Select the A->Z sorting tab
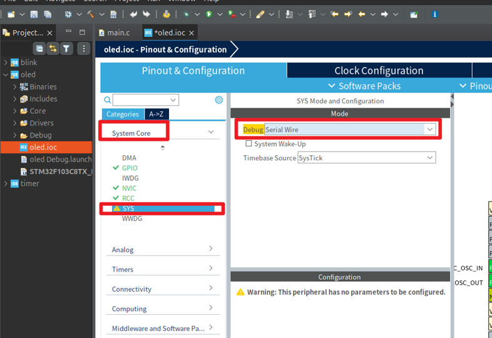Image resolution: width=492 pixels, height=338 pixels. [x=156, y=114]
